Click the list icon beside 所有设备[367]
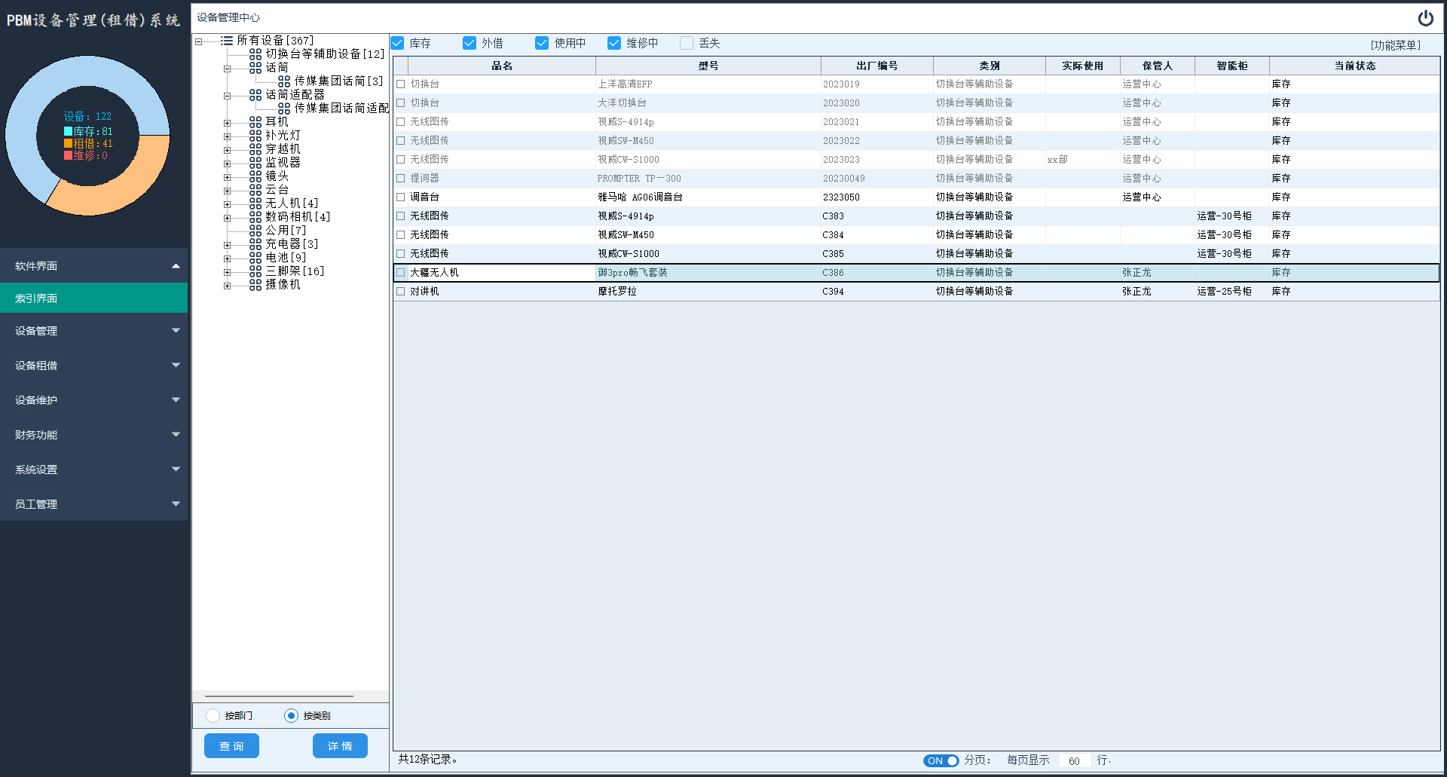This screenshot has width=1447, height=777. [227, 41]
